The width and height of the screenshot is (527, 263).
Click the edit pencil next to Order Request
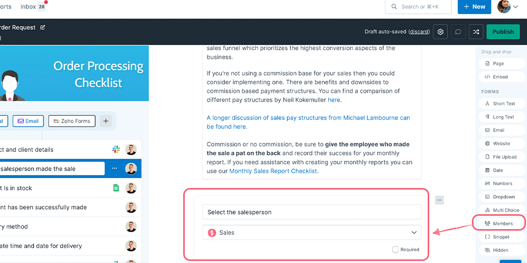[43, 28]
